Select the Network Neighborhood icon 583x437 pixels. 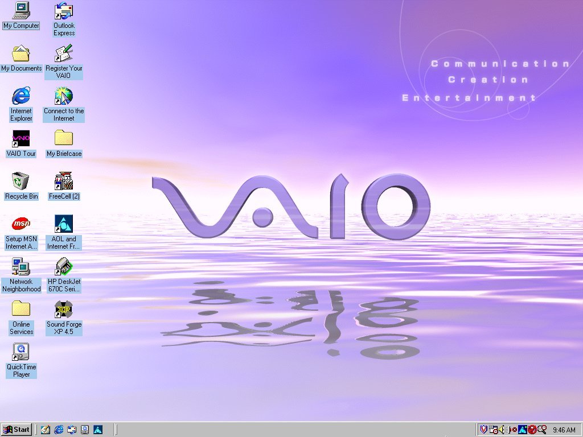click(21, 275)
